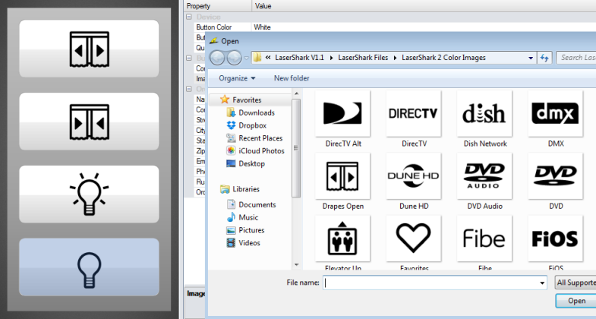The height and width of the screenshot is (319, 596).
Task: Choose the DVD Audio image
Action: 484,176
